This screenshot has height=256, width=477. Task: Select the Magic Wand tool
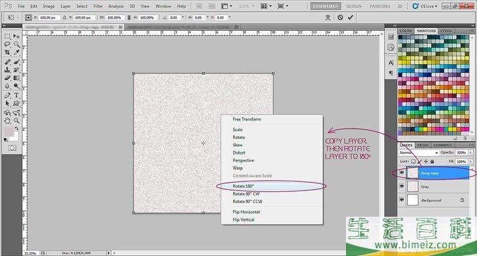[x=16, y=45]
